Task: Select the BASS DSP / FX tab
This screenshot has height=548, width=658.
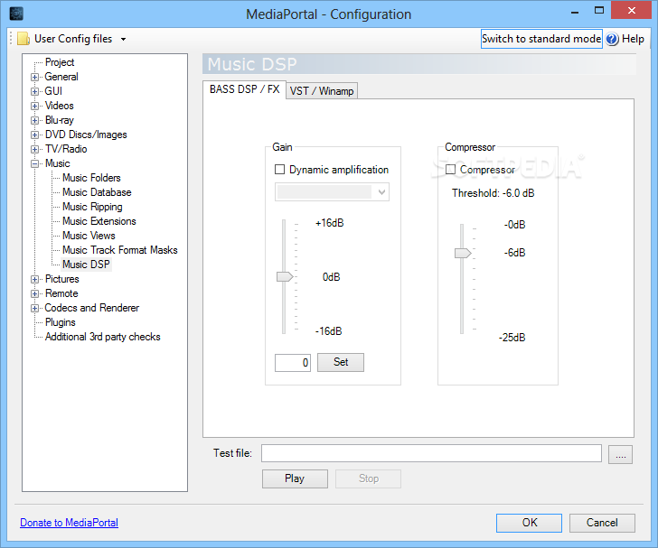Action: 245,89
